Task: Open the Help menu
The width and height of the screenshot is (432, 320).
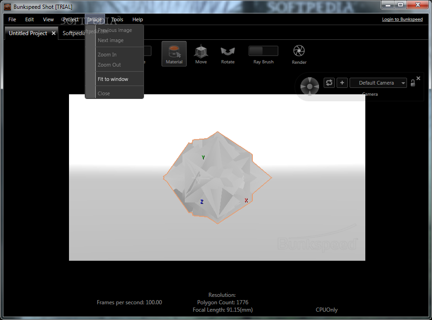Action: tap(138, 19)
